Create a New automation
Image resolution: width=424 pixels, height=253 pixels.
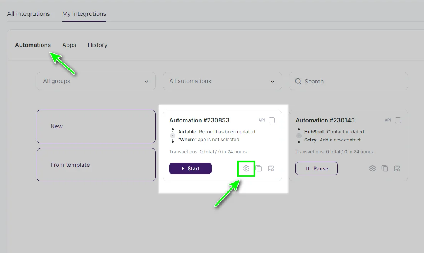[96, 126]
